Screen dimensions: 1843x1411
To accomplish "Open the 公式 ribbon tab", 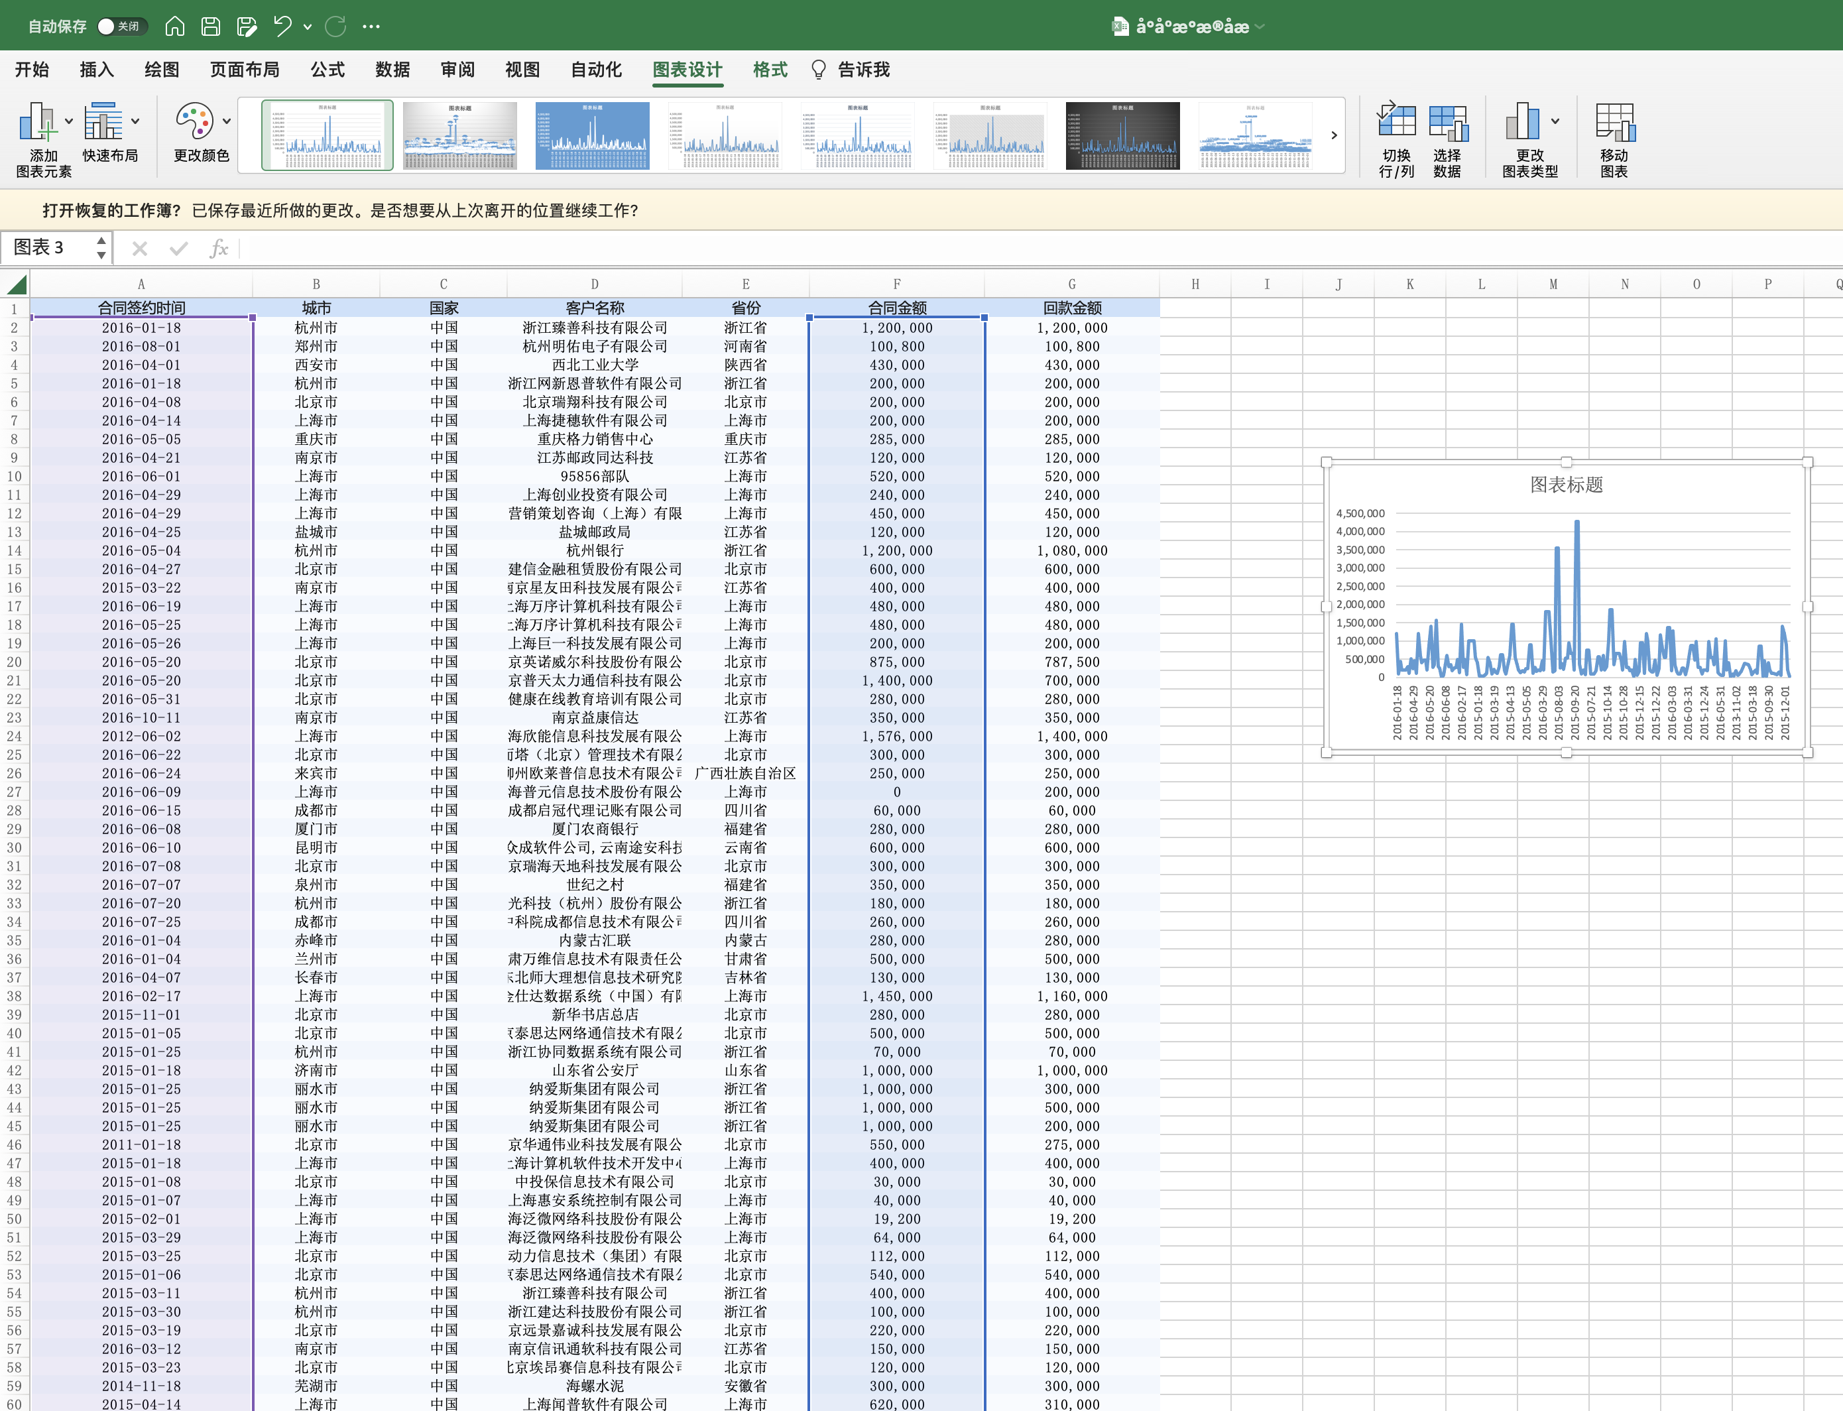I will click(327, 70).
